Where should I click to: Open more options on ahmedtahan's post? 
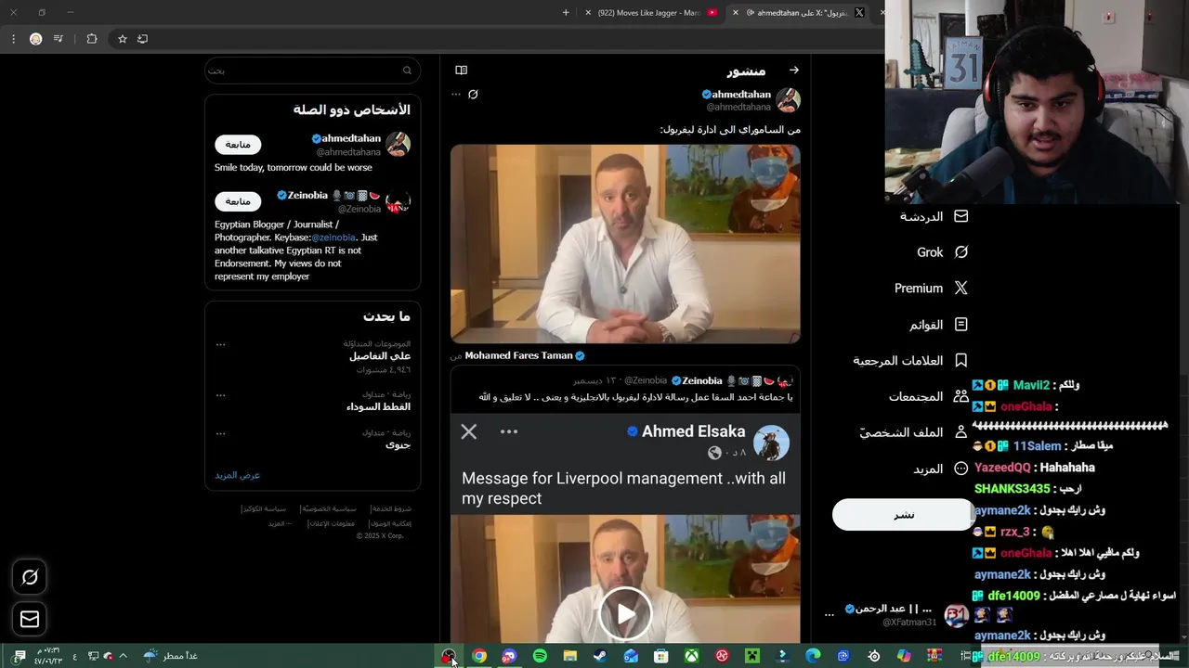pyautogui.click(x=455, y=95)
